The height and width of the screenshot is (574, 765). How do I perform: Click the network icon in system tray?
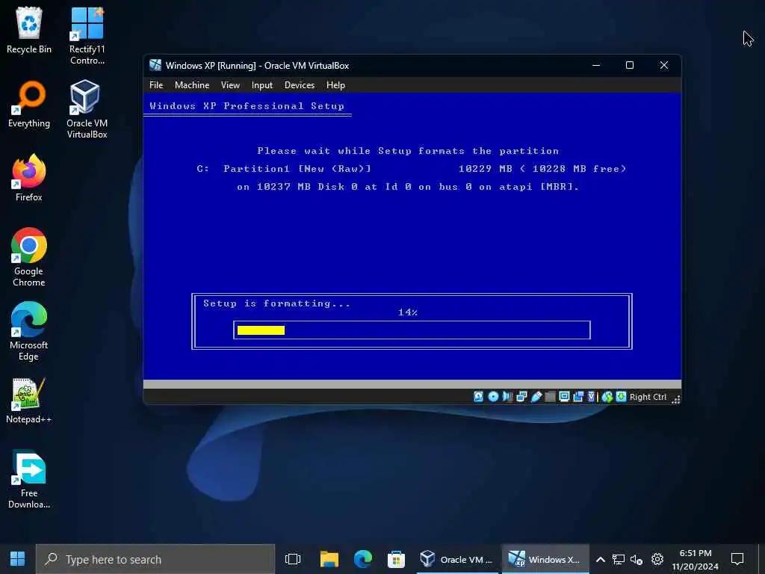pos(619,559)
